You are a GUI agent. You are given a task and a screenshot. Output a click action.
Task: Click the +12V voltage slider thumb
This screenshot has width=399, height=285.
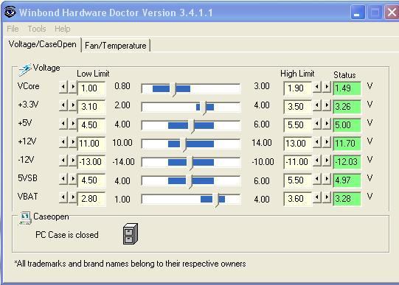184,145
